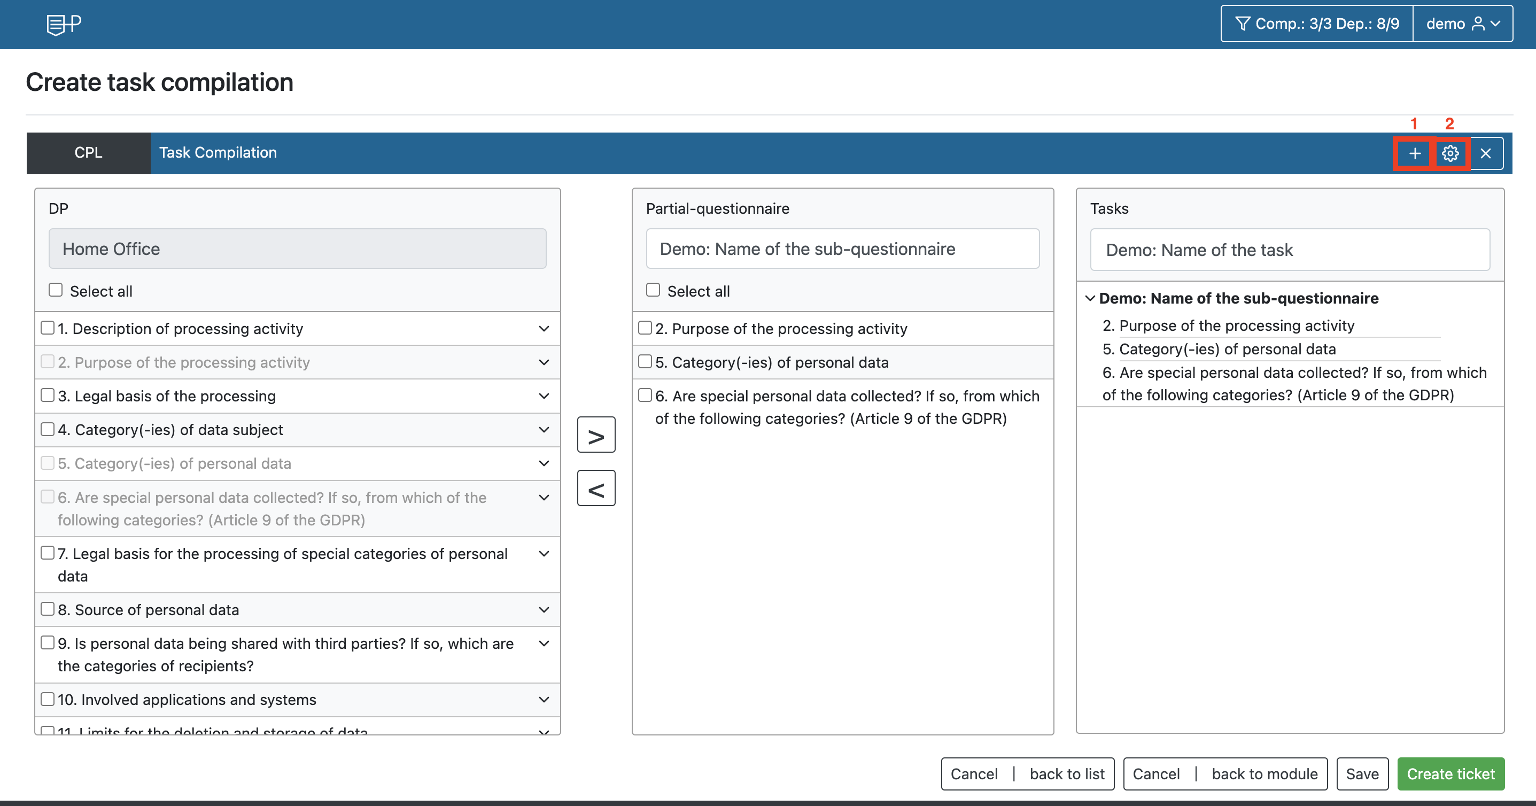Click the green Create ticket button
The width and height of the screenshot is (1536, 806).
click(x=1450, y=774)
